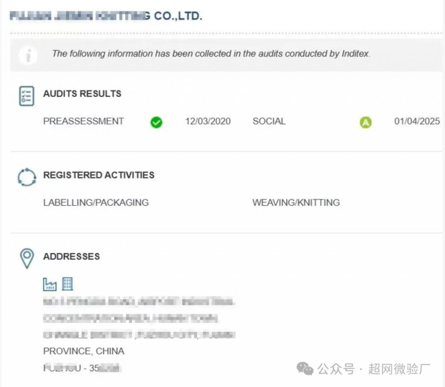Click the 12/03/2020 preassessment date

click(x=208, y=122)
